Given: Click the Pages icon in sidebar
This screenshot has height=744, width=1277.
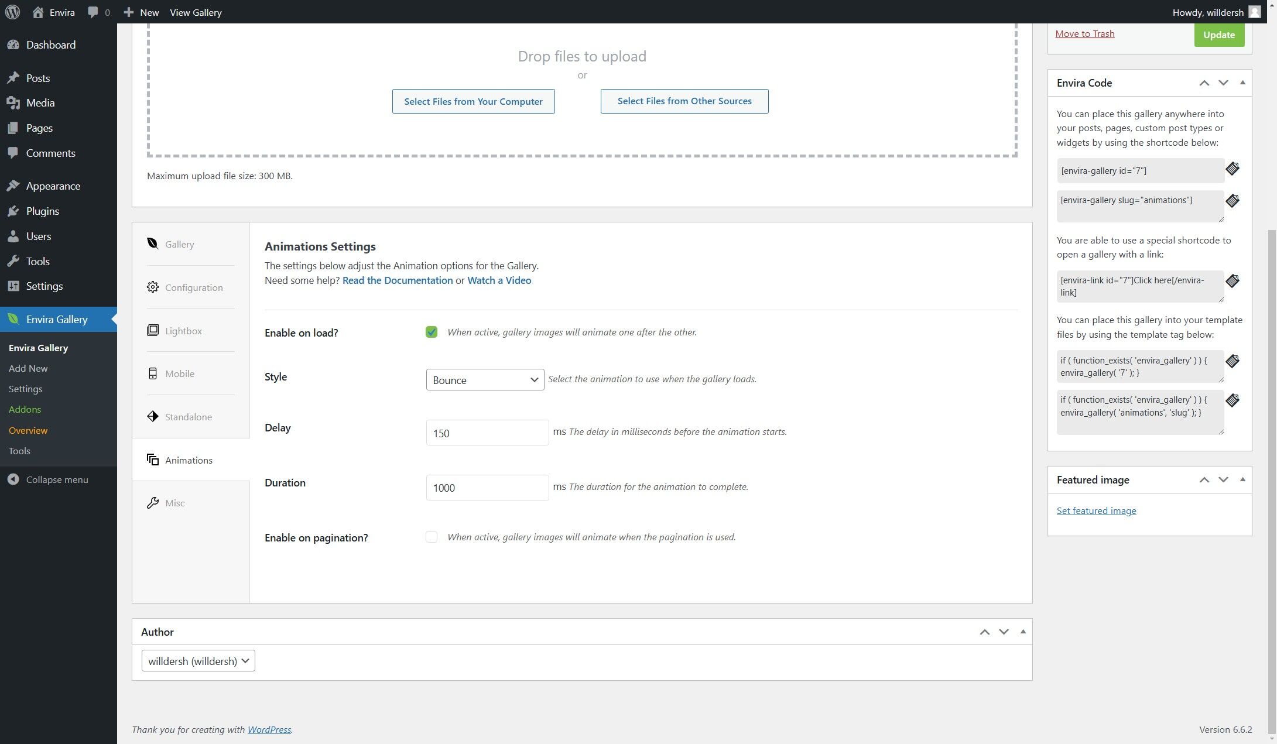Looking at the screenshot, I should pyautogui.click(x=13, y=128).
